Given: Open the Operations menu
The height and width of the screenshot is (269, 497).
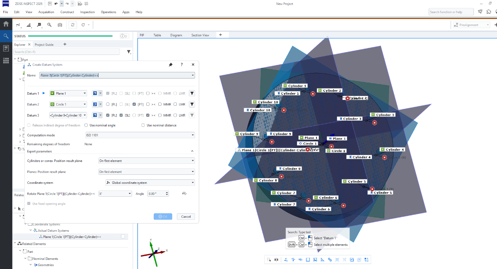Looking at the screenshot, I should tap(109, 12).
